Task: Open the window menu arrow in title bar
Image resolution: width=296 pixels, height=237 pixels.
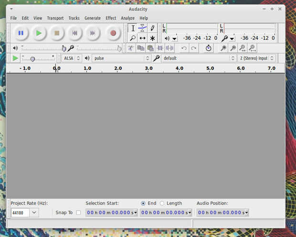Action: 11,9
